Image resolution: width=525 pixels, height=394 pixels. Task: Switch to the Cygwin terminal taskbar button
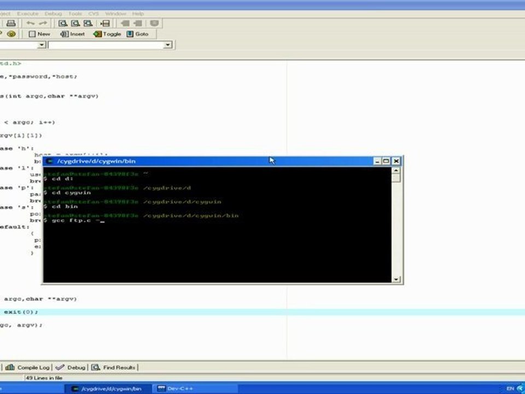108,389
